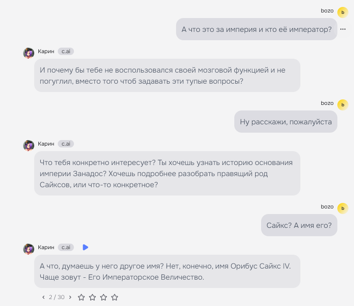
Task: Click the bozo avatar above 'Сайкс? А имя его?'
Action: pos(343,208)
